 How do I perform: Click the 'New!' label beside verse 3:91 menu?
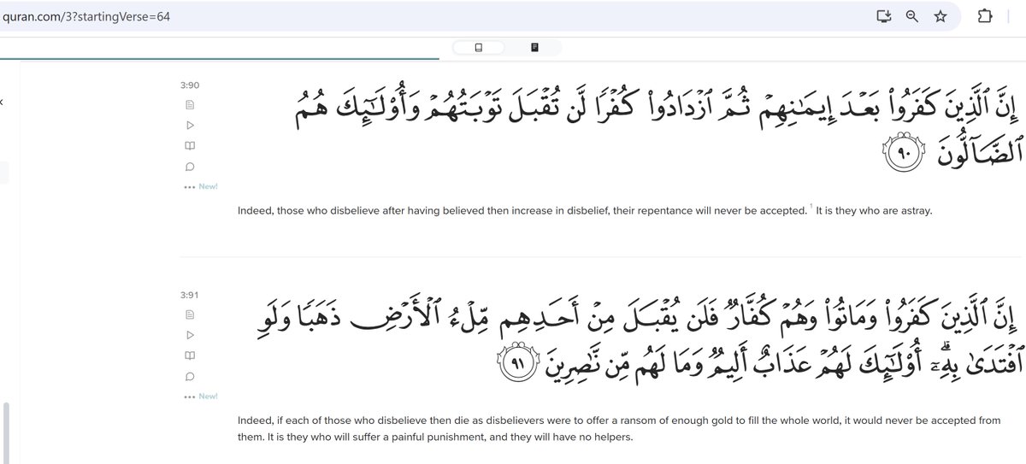pos(208,396)
